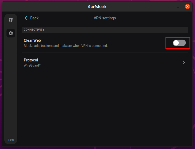The height and width of the screenshot is (149, 195).
Task: Enable the CleanWeb toggle switch
Action: pos(179,43)
